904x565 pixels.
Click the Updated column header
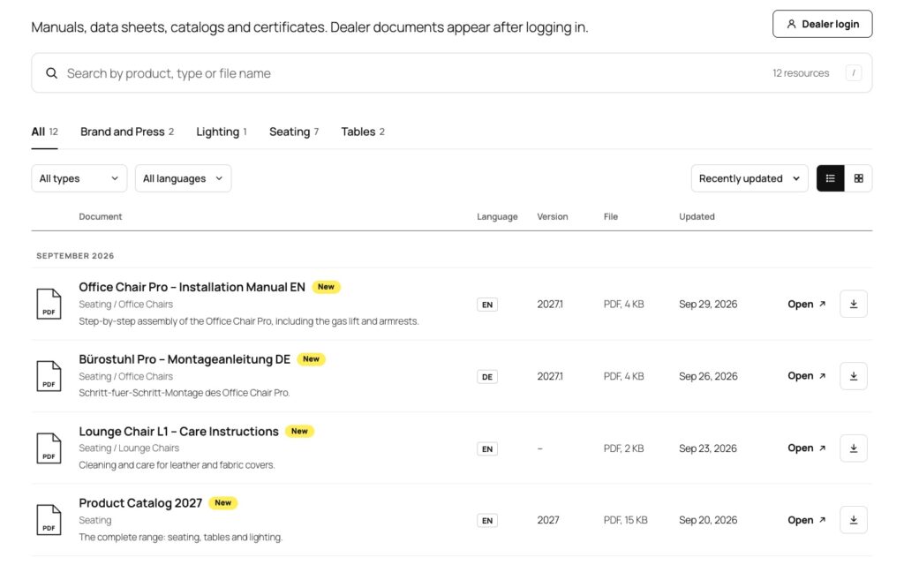[697, 217]
